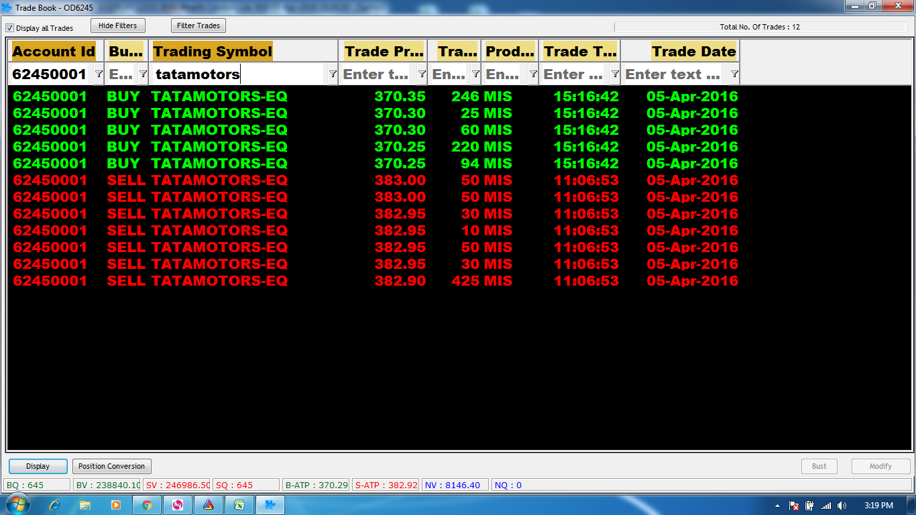Click the Trade Date column header
Image resolution: width=916 pixels, height=515 pixels.
pos(693,52)
